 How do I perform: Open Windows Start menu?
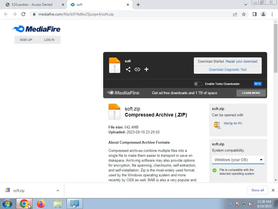point(7,204)
